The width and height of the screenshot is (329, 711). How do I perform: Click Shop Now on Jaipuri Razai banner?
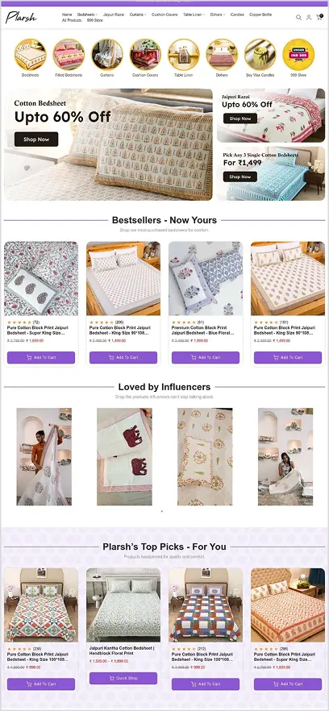(240, 118)
